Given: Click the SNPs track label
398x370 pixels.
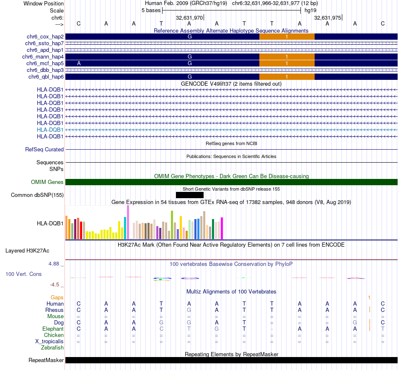Looking at the screenshot, I should click(x=57, y=169).
